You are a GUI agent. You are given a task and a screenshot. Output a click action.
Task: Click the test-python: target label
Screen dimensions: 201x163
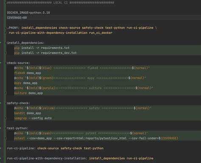click(18, 128)
